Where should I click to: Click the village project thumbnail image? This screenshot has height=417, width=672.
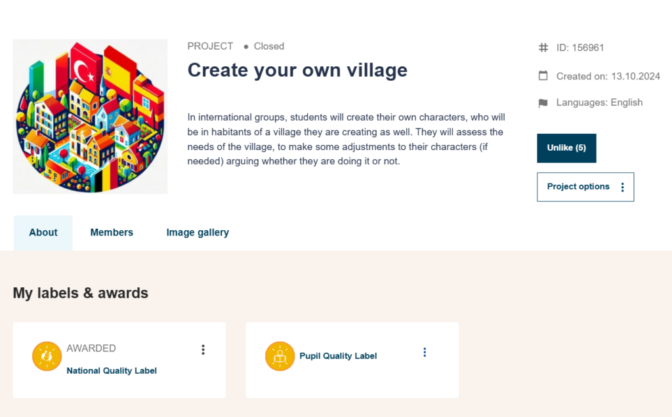coord(90,117)
